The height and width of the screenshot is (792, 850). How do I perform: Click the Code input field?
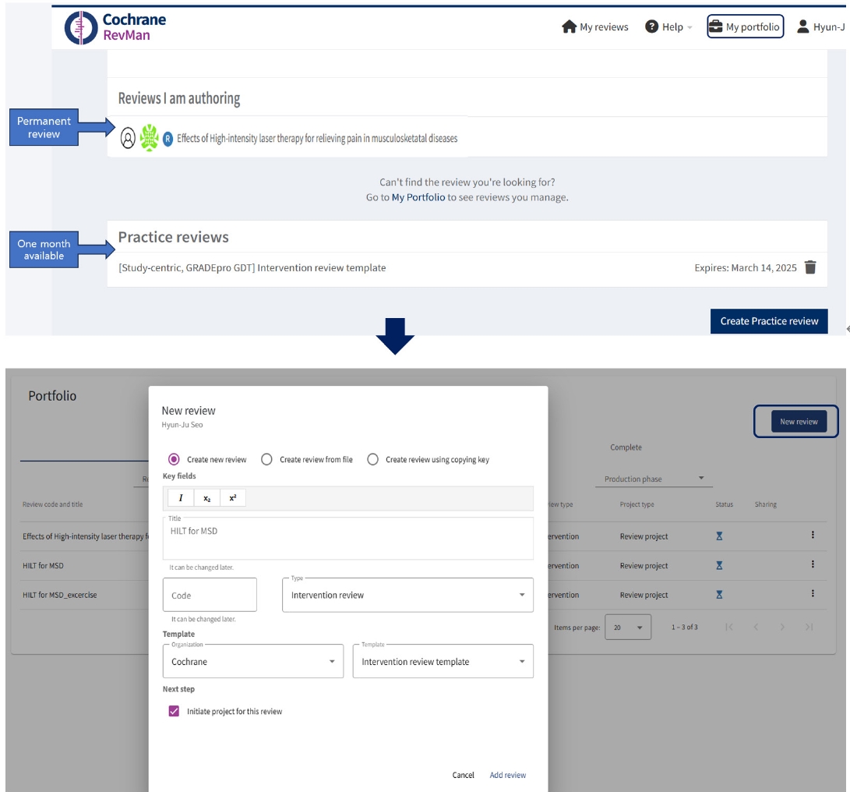[x=210, y=595]
